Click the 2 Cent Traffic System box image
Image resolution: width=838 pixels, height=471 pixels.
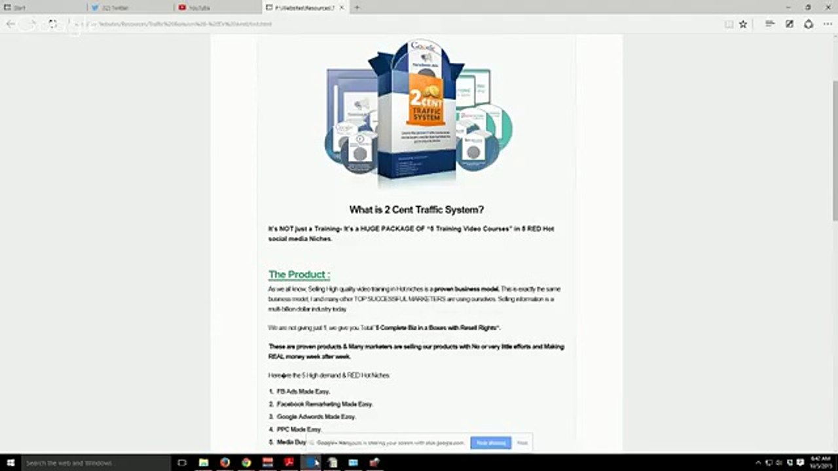tap(418, 111)
